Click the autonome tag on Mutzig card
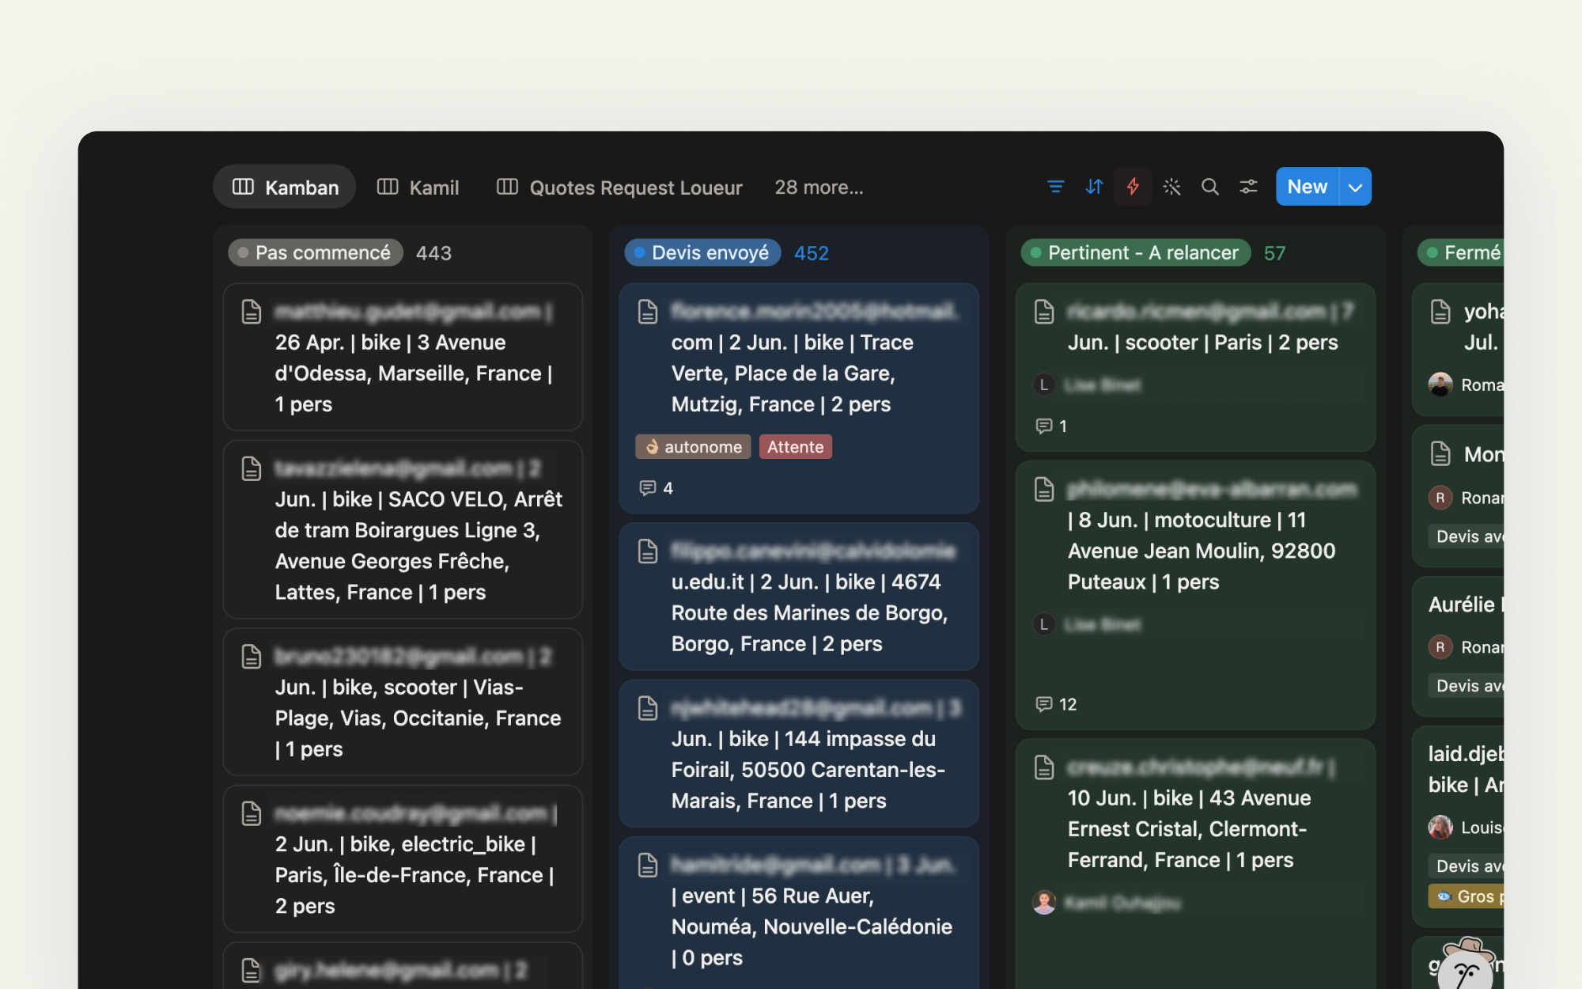1582x989 pixels. (x=693, y=447)
